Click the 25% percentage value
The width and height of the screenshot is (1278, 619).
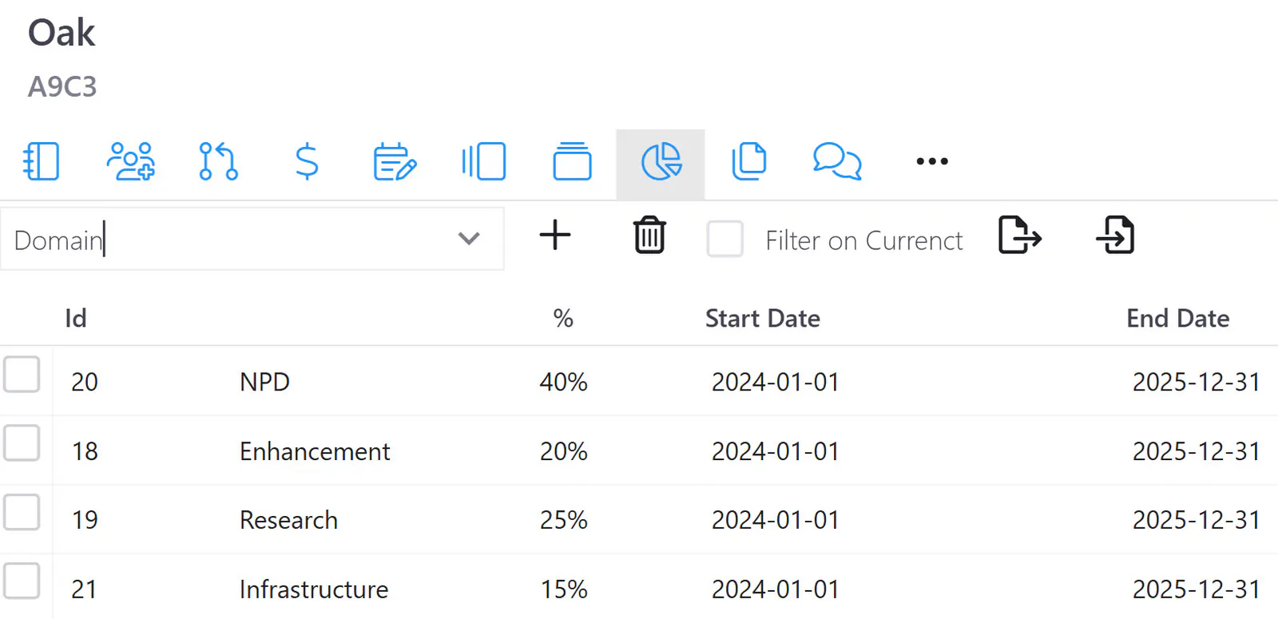563,520
